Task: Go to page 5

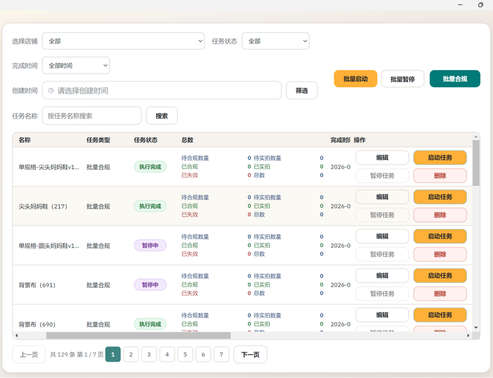Action: pyautogui.click(x=185, y=355)
